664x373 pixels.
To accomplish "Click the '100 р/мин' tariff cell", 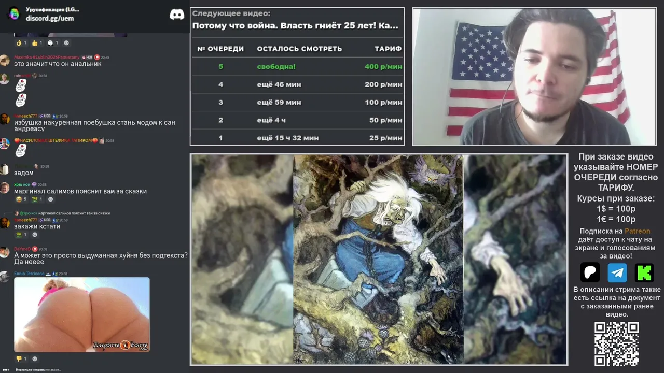I will pos(383,102).
